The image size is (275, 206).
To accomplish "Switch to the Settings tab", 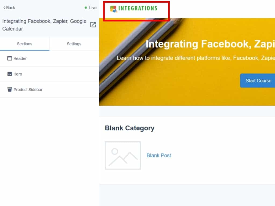I will [74, 44].
